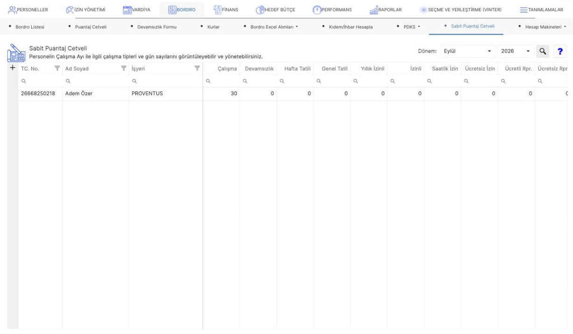Select the Adem Özer name cell
573x334 pixels.
[96, 94]
